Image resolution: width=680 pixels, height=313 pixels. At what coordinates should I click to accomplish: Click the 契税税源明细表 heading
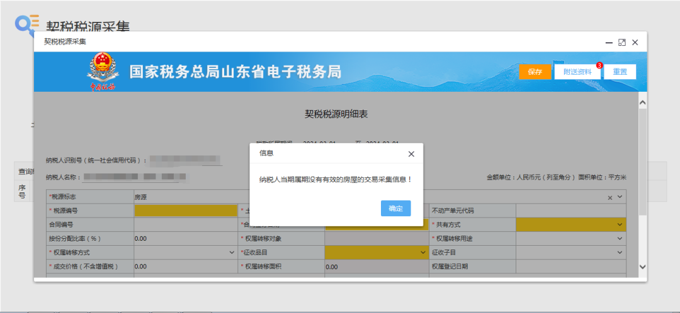coord(336,114)
